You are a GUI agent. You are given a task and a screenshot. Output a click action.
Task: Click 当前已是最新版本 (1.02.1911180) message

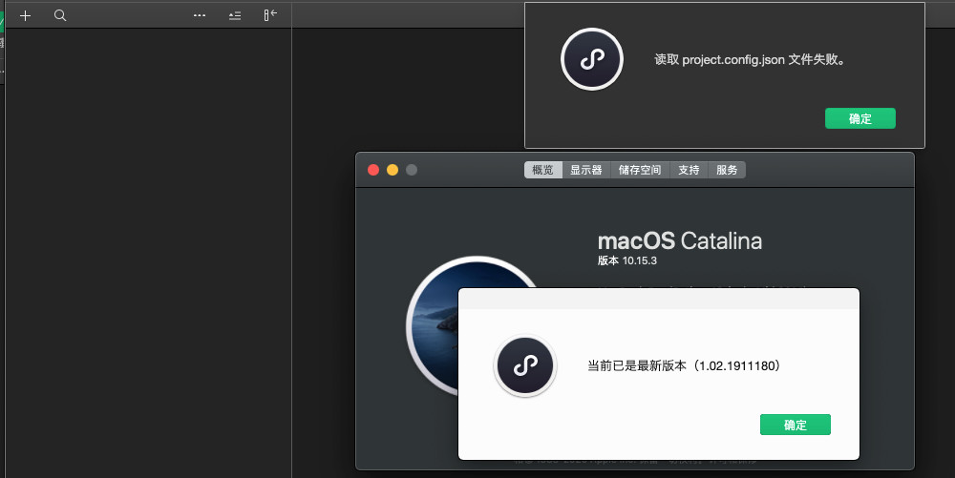click(684, 365)
